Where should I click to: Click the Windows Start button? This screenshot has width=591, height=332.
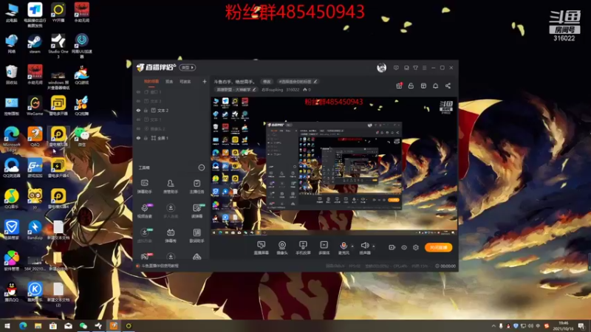[7, 325]
